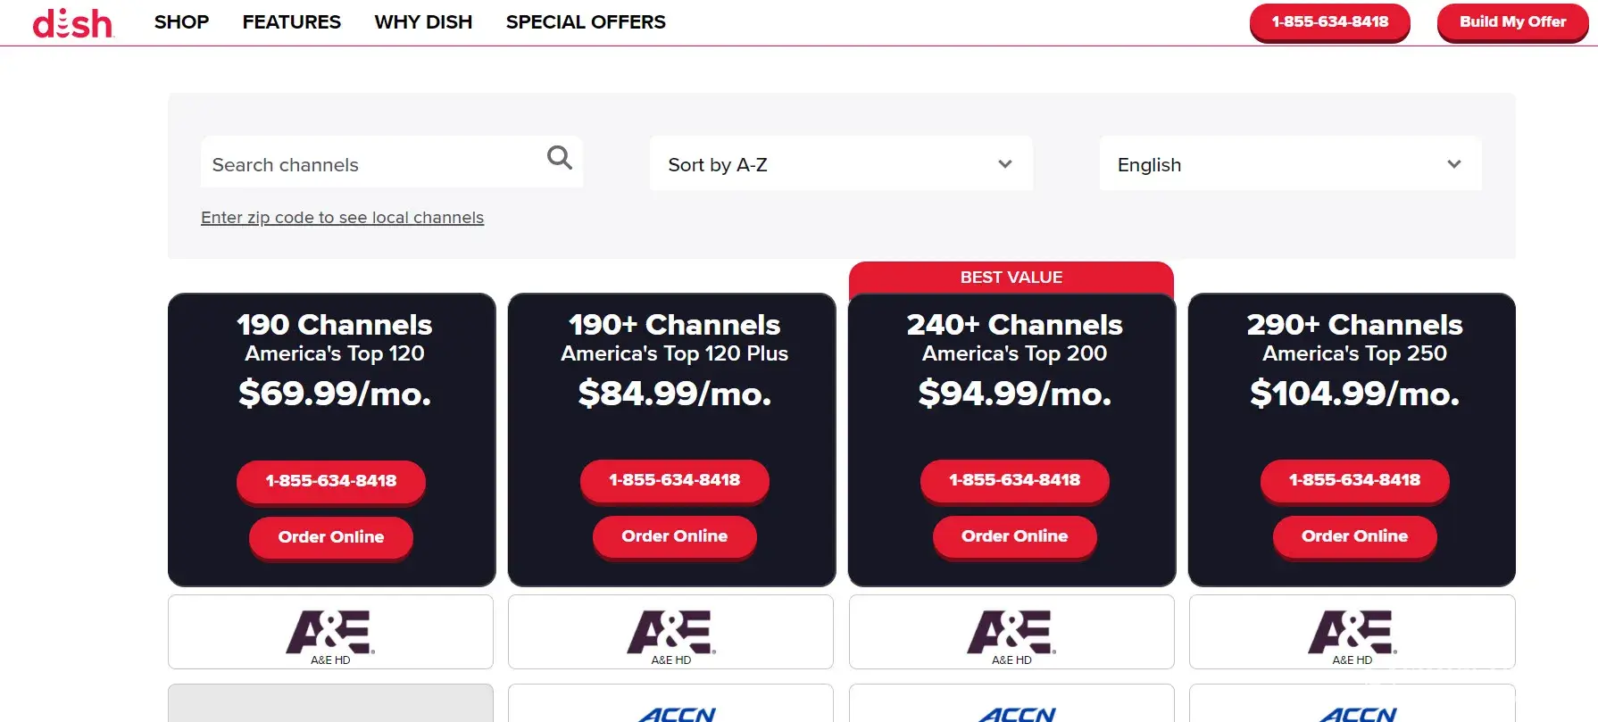This screenshot has width=1598, height=722.
Task: Expand the English language dropdown
Action: (x=1289, y=164)
